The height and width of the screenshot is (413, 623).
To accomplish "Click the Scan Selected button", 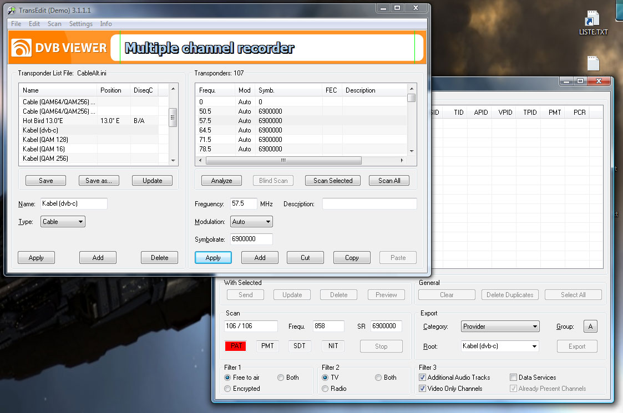I will click(x=332, y=181).
